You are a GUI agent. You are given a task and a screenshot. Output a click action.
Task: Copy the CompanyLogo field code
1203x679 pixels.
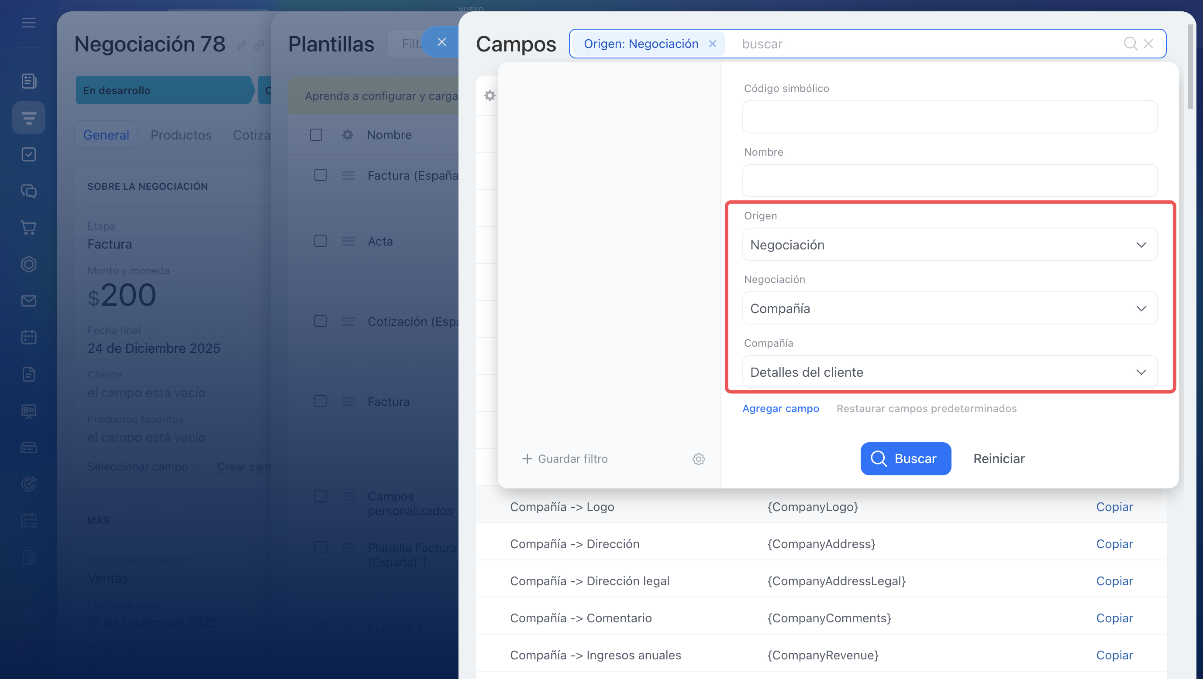(1114, 507)
